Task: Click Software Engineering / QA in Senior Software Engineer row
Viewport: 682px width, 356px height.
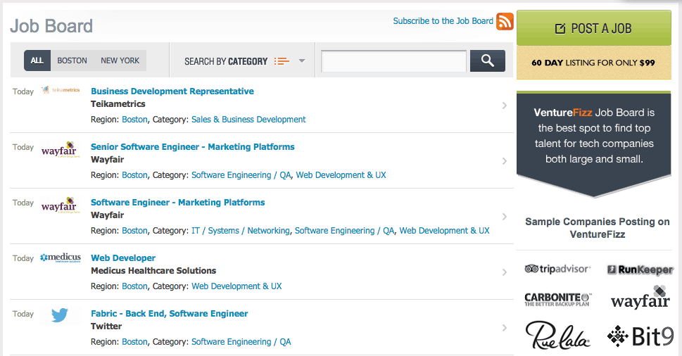Action: coord(241,175)
